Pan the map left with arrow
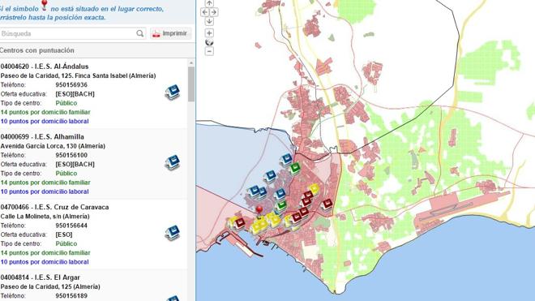The image size is (535, 301). click(205, 12)
